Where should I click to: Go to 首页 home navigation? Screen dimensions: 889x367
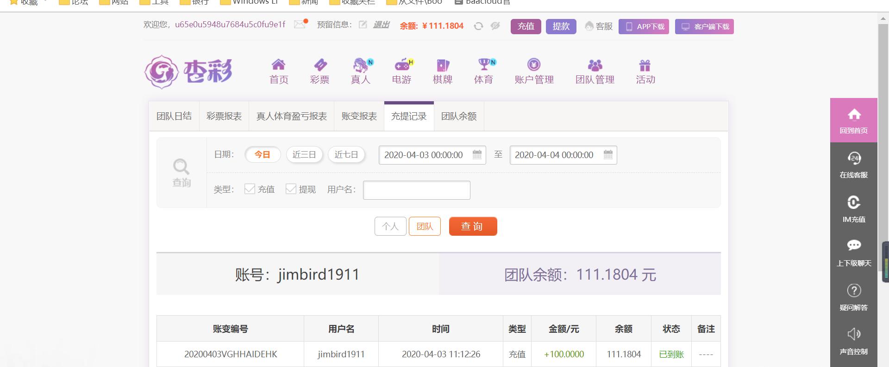coord(279,72)
